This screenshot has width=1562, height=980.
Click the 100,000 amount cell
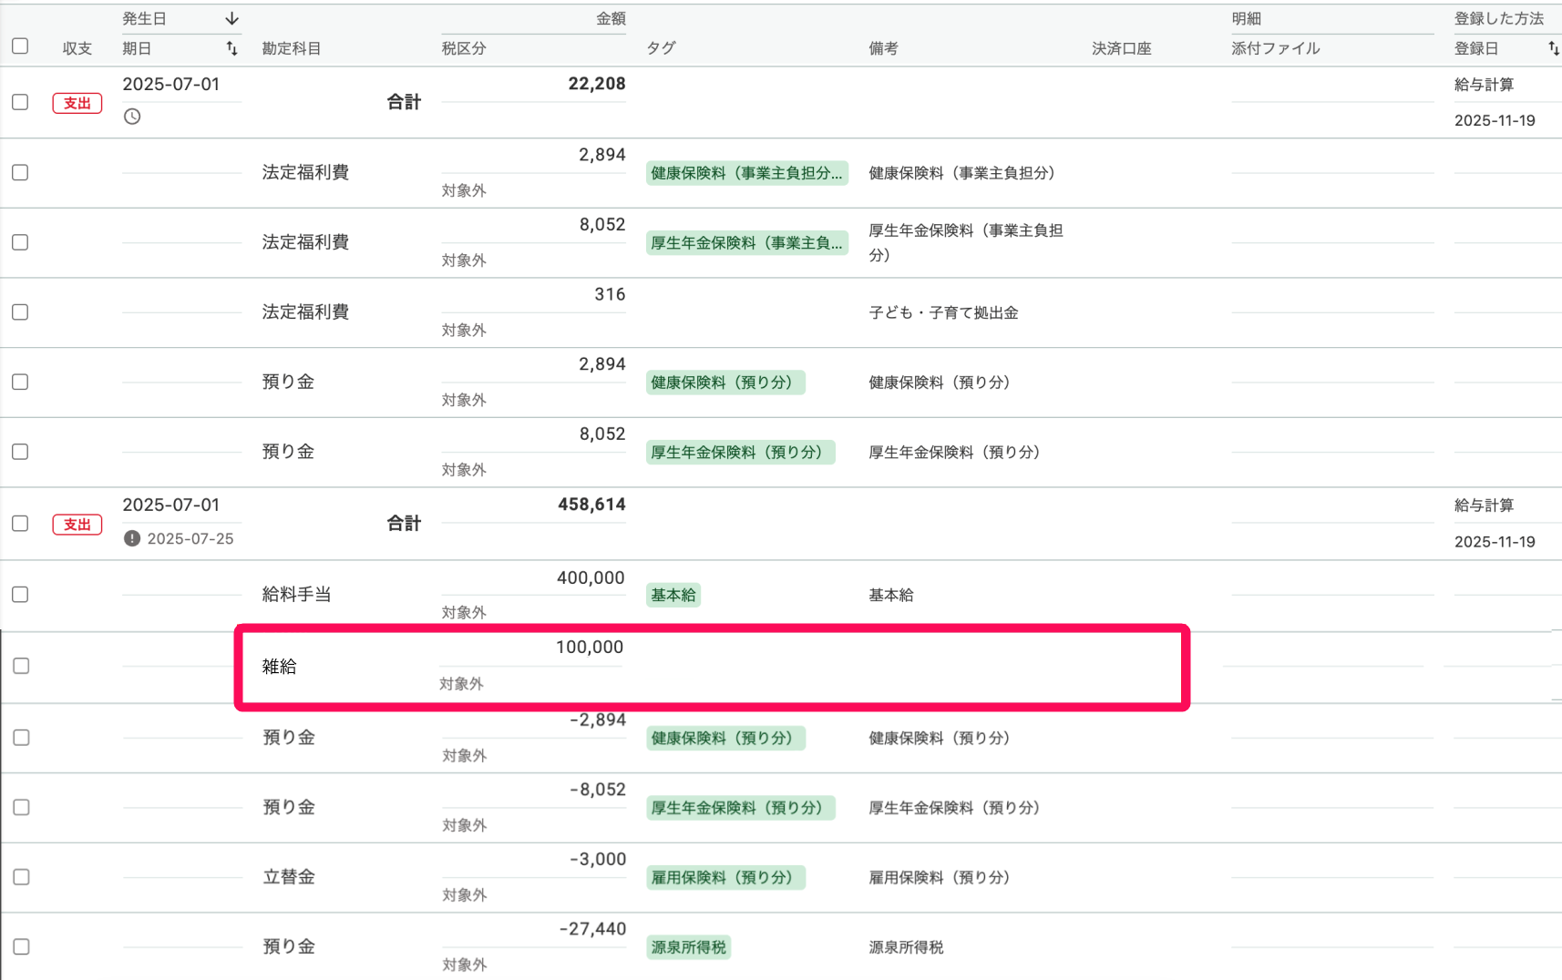tap(590, 648)
